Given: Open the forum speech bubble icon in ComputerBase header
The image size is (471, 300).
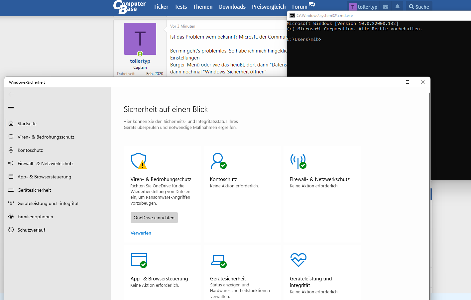Looking at the screenshot, I should click(x=311, y=4).
